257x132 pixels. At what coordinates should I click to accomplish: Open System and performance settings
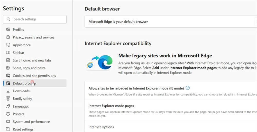click(31, 122)
